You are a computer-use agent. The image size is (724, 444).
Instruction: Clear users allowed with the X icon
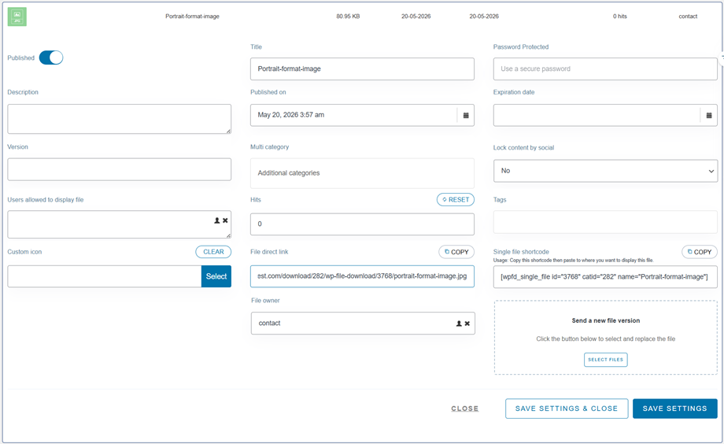(225, 220)
